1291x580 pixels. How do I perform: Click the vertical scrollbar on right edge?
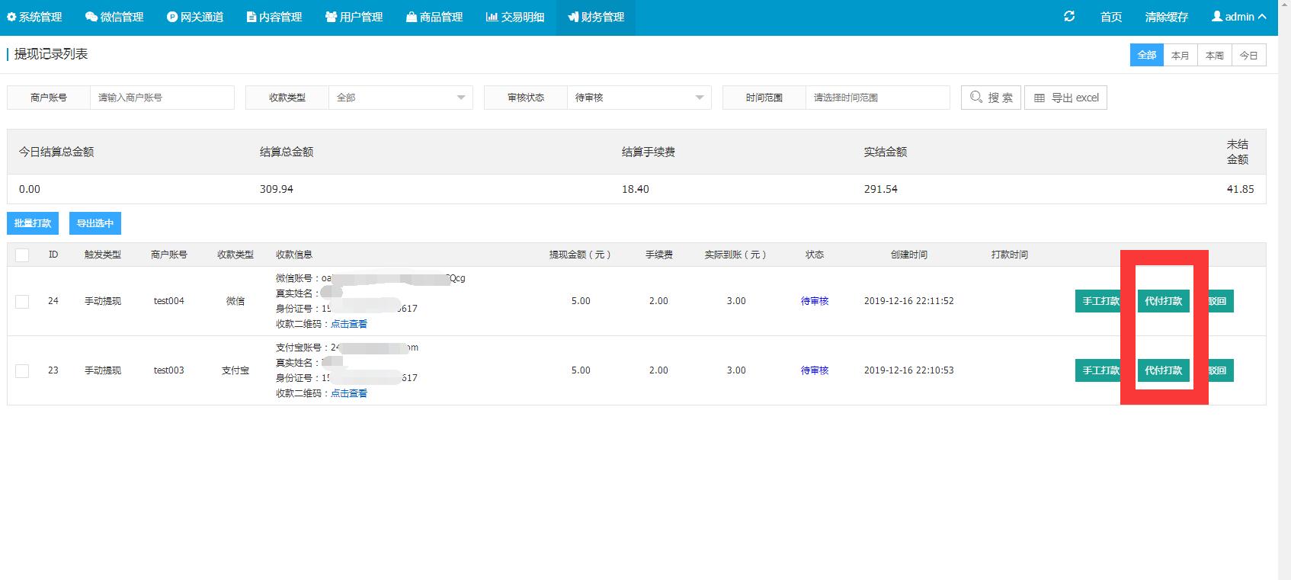point(1284,290)
